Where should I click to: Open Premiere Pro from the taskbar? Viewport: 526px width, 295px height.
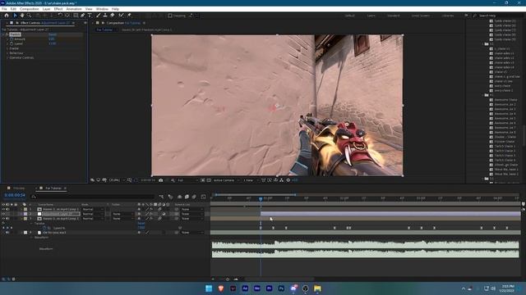tap(269, 288)
